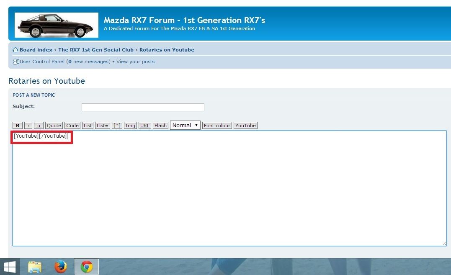Click the Subject: label
The image size is (451, 275).
pyautogui.click(x=23, y=106)
